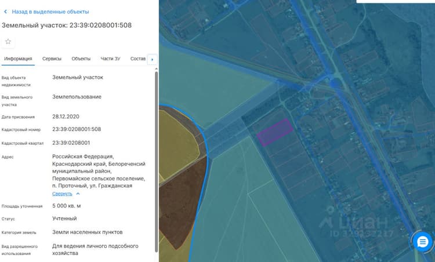Select the highlighted purple parcel on map
435x262 pixels.
click(275, 132)
